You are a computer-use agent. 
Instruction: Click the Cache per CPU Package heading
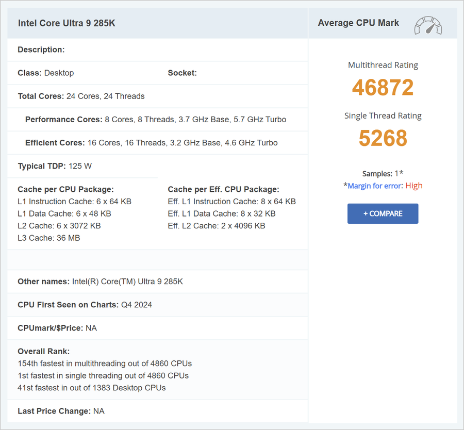point(65,189)
